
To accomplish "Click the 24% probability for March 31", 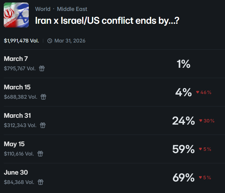I will click(183, 121).
